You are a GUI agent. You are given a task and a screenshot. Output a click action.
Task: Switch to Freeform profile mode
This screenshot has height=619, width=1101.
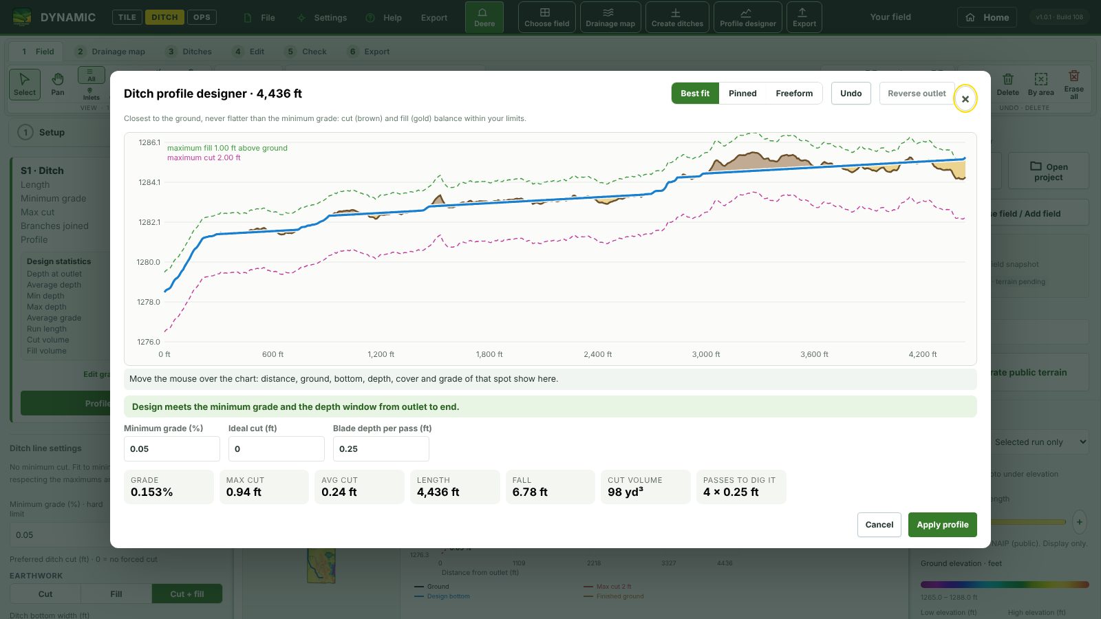(x=794, y=94)
